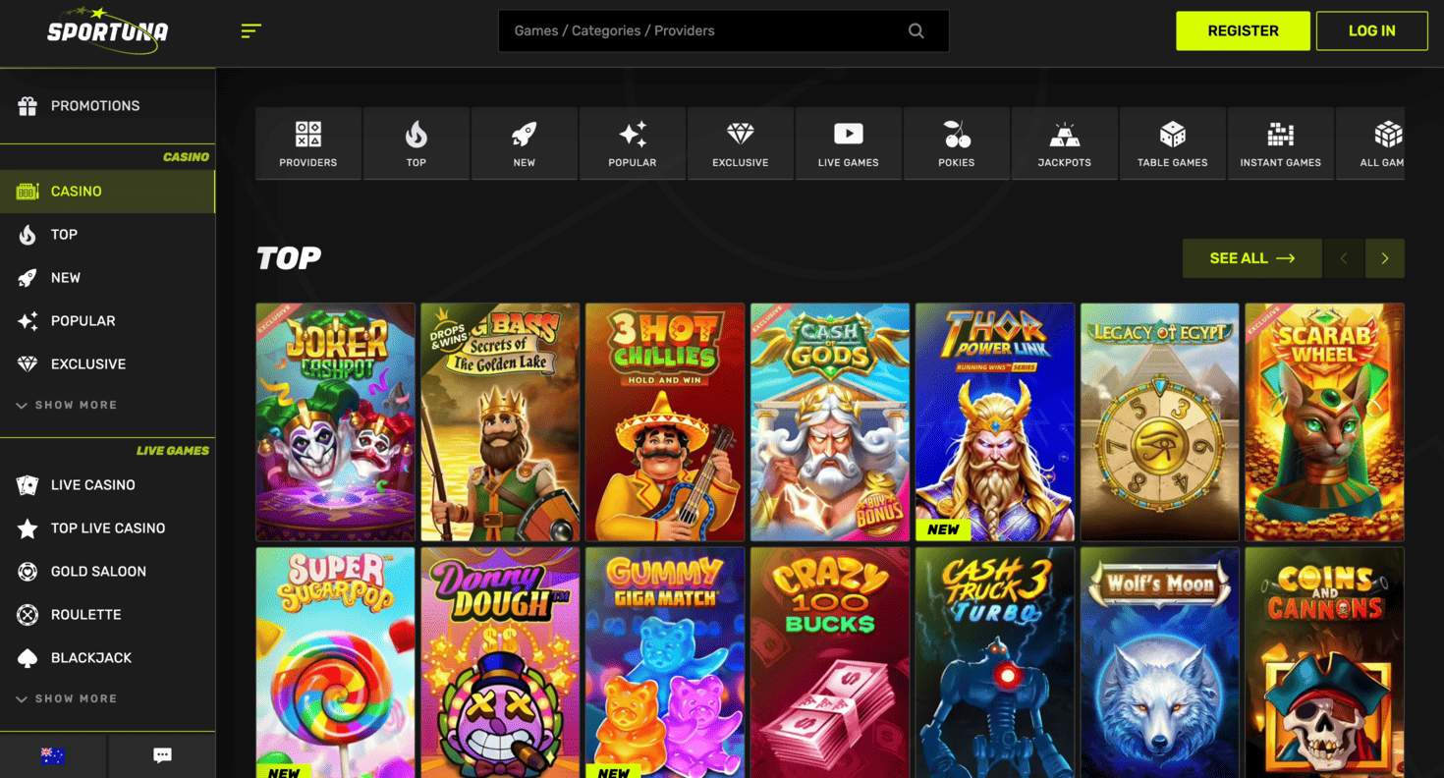Select Casino in the sidebar
Screen dimensions: 1444x778
click(108, 192)
